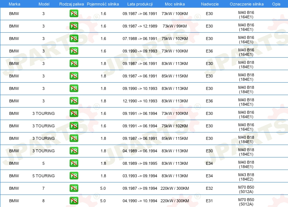The image size is (288, 207).
Task: Click M70 B50 (5012A) in the E31 row
Action: (246, 202)
